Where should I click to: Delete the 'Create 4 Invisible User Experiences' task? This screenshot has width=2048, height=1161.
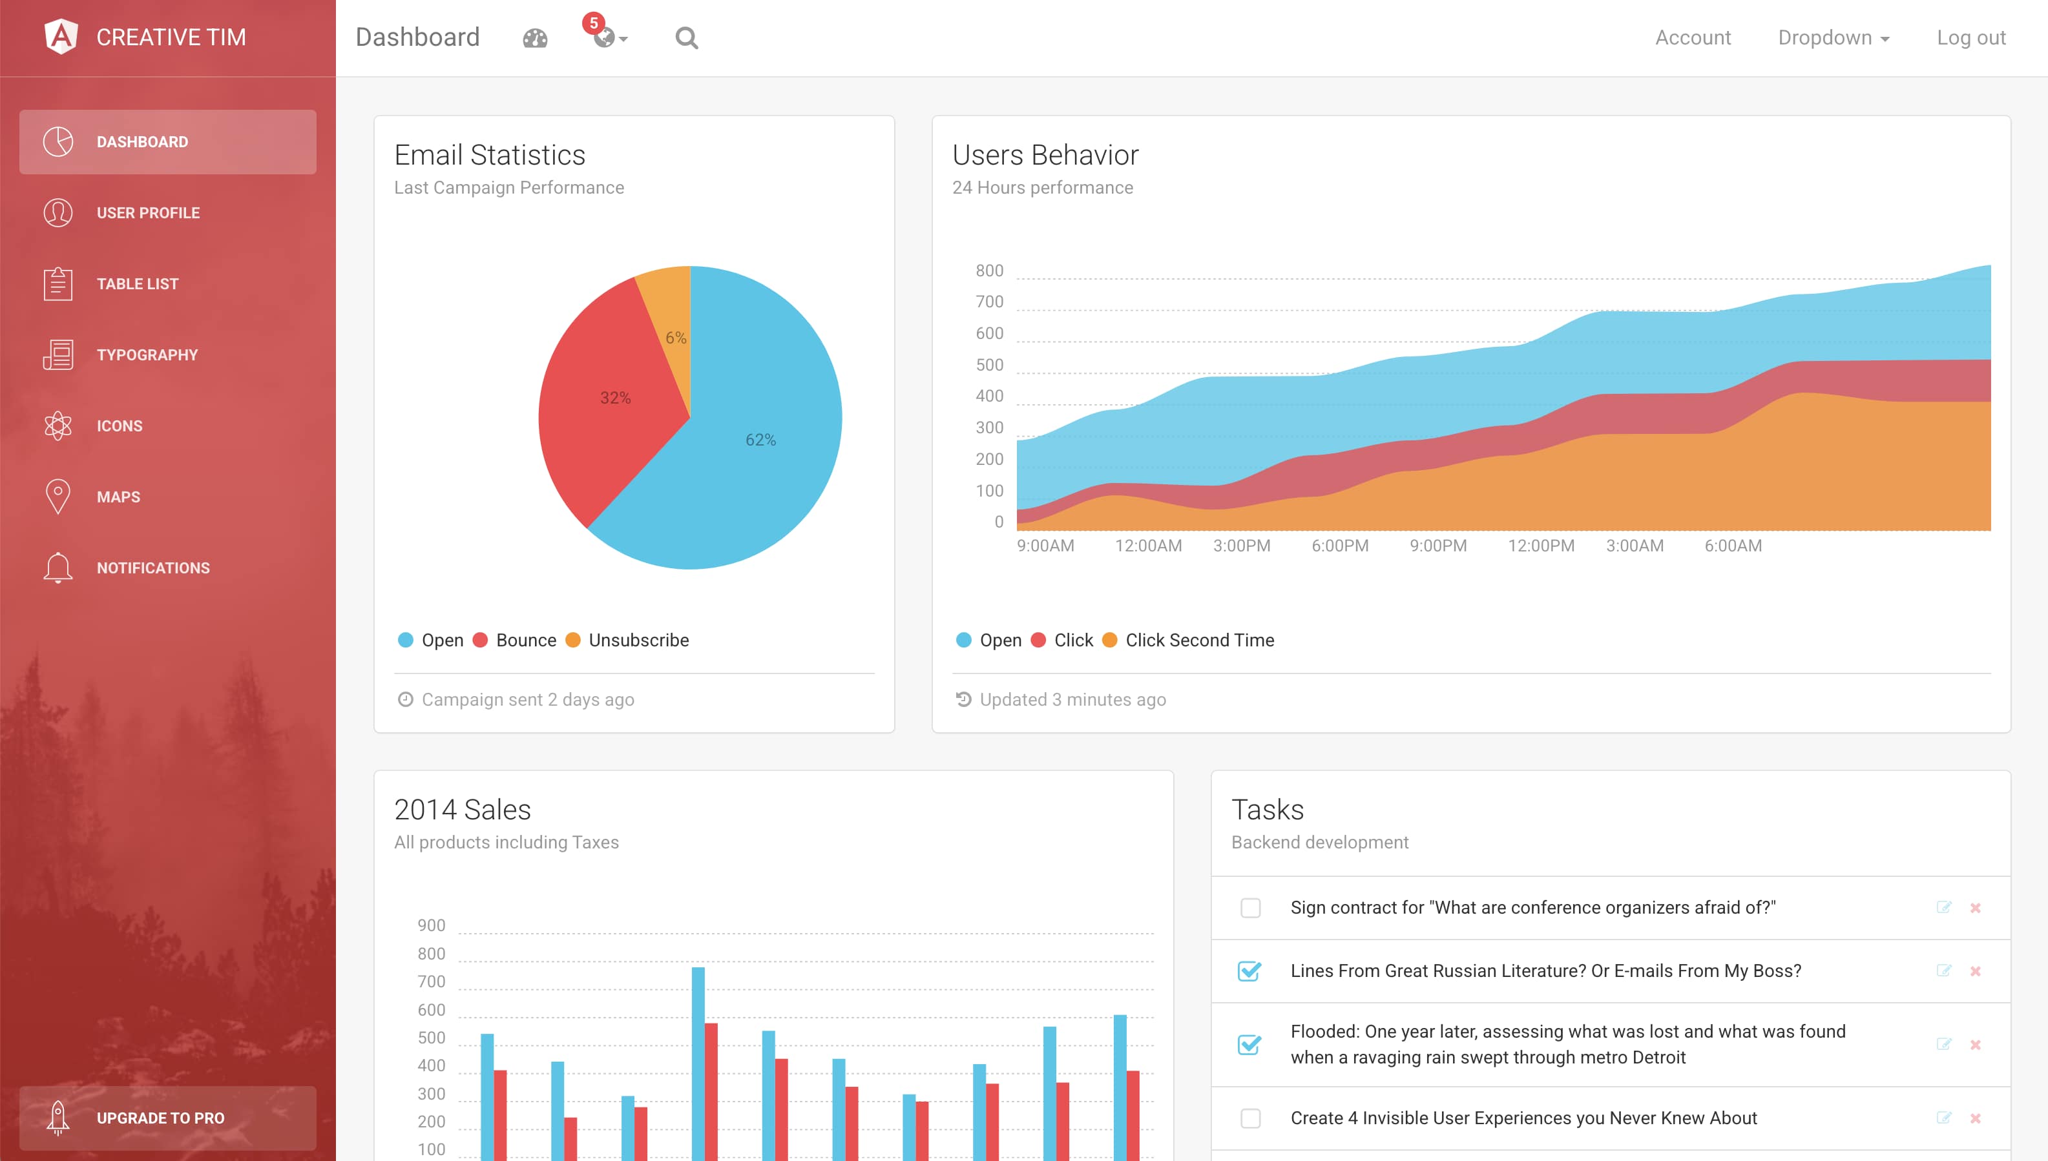1976,1118
